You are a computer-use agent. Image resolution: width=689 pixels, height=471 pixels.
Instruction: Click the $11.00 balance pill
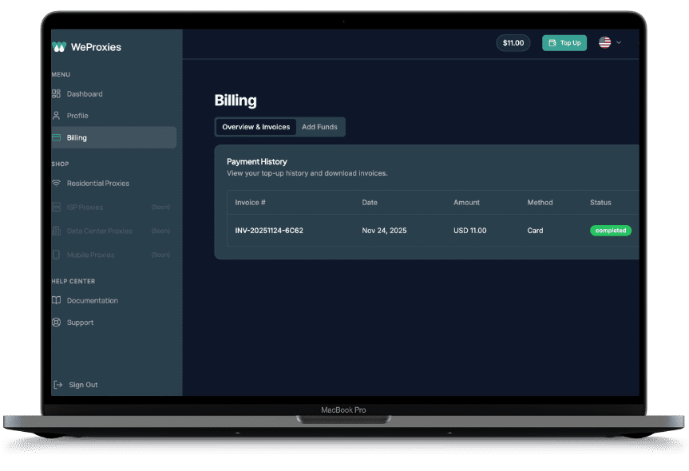coord(513,42)
